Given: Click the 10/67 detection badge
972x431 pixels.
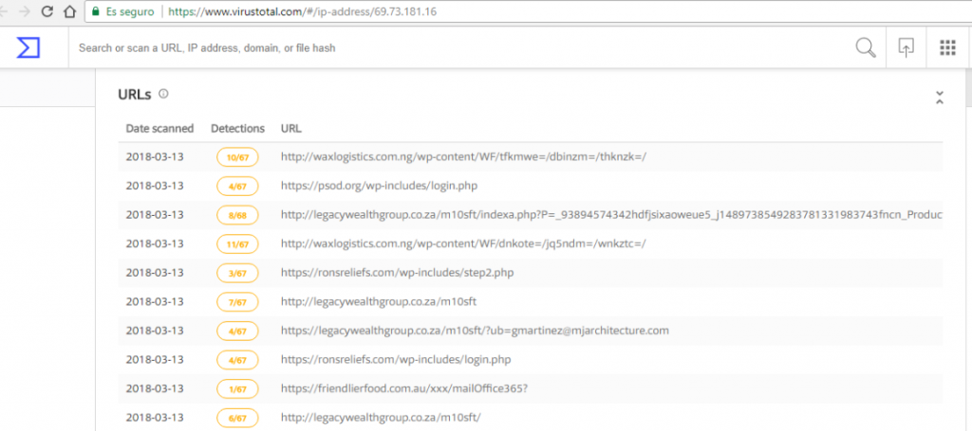Looking at the screenshot, I should click(237, 157).
